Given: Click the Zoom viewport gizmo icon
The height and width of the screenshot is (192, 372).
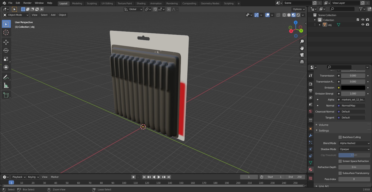Looking at the screenshot, I should click(x=302, y=41).
